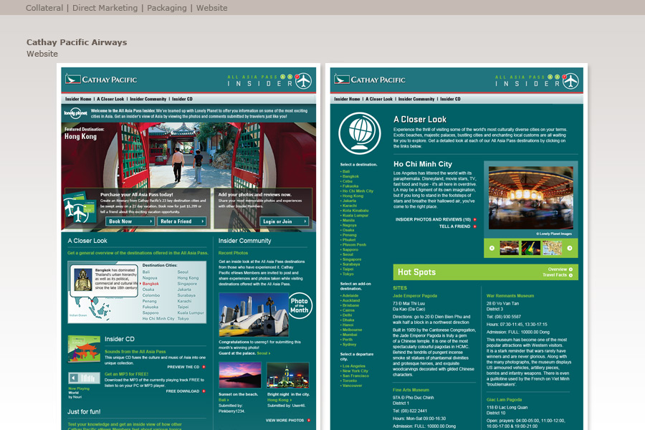Click the red arrow beside Preview the CD

204,367
